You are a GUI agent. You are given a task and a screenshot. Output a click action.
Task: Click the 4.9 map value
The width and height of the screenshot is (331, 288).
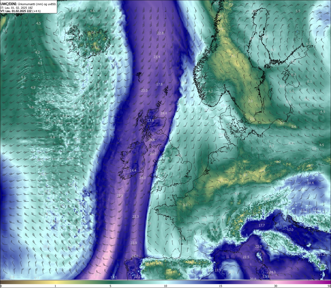tap(322, 112)
